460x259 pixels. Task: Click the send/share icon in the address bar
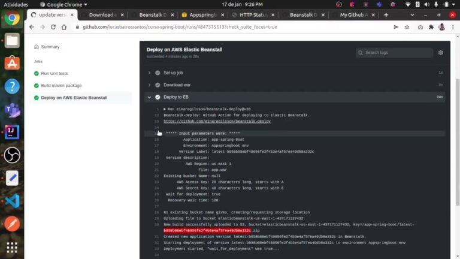(x=396, y=27)
